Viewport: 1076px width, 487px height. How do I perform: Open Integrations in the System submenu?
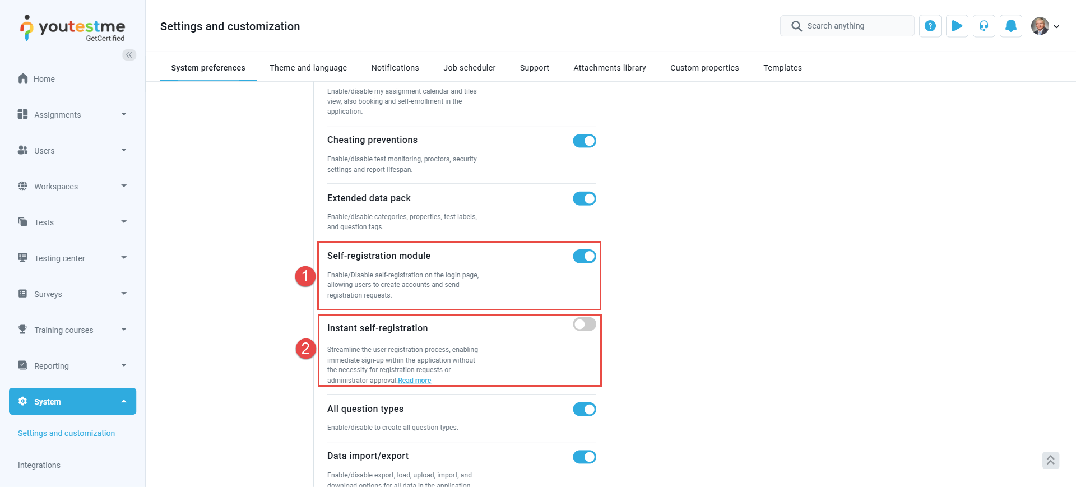tap(39, 465)
